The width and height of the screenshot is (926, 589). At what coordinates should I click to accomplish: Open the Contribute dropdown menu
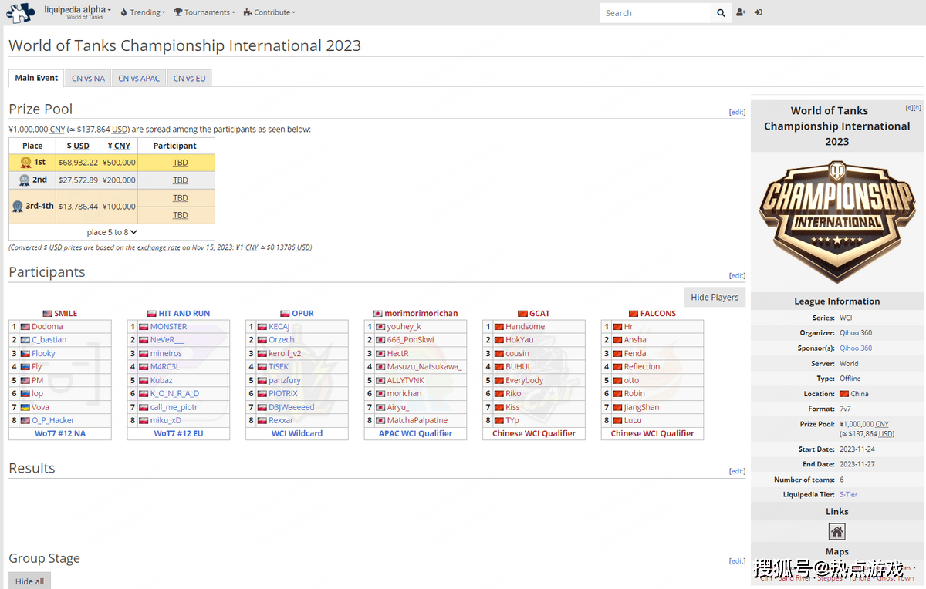point(269,12)
